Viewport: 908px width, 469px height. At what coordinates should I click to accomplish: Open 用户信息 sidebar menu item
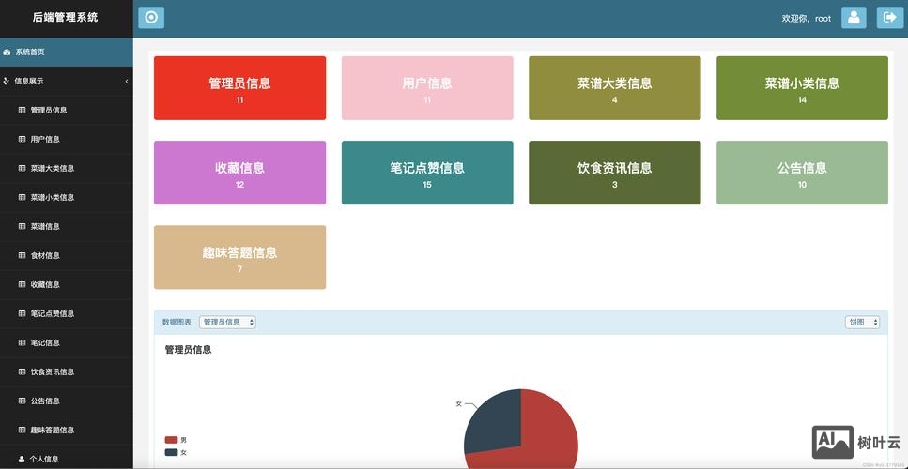tap(67, 139)
